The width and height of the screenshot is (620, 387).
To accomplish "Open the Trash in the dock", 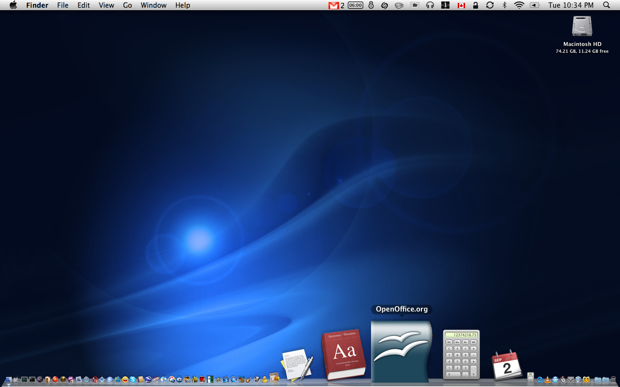I will pyautogui.click(x=613, y=379).
